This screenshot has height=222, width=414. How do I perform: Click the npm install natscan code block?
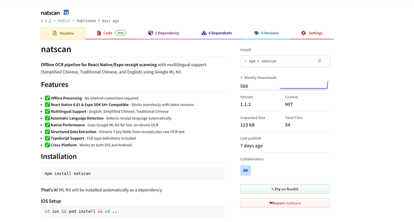[132, 173]
